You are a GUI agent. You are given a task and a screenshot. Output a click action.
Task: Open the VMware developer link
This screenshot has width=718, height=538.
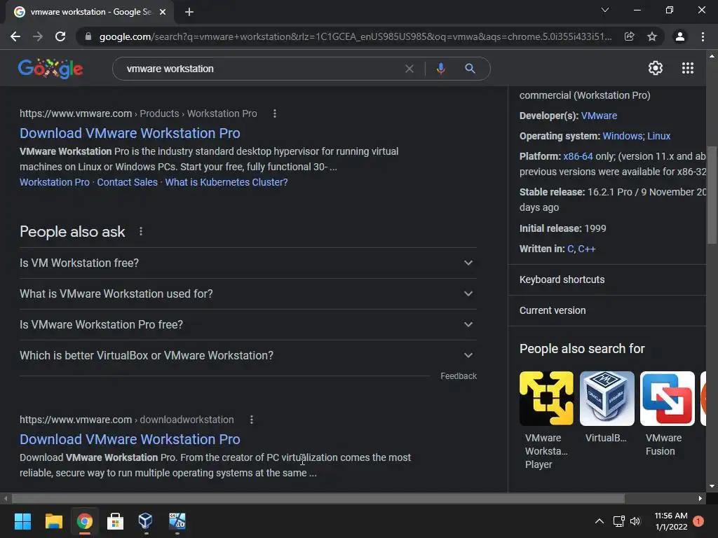coord(599,116)
